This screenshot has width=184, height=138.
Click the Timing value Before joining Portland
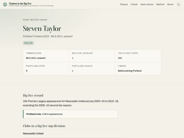[x=130, y=71]
